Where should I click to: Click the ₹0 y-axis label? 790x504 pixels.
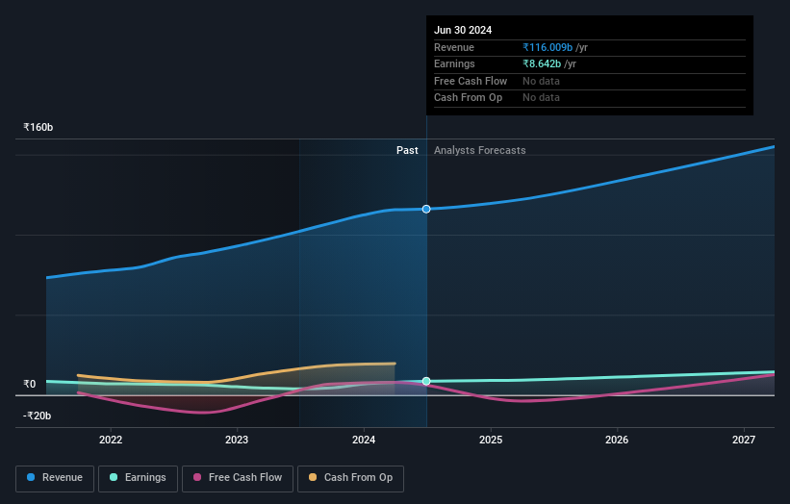click(30, 384)
